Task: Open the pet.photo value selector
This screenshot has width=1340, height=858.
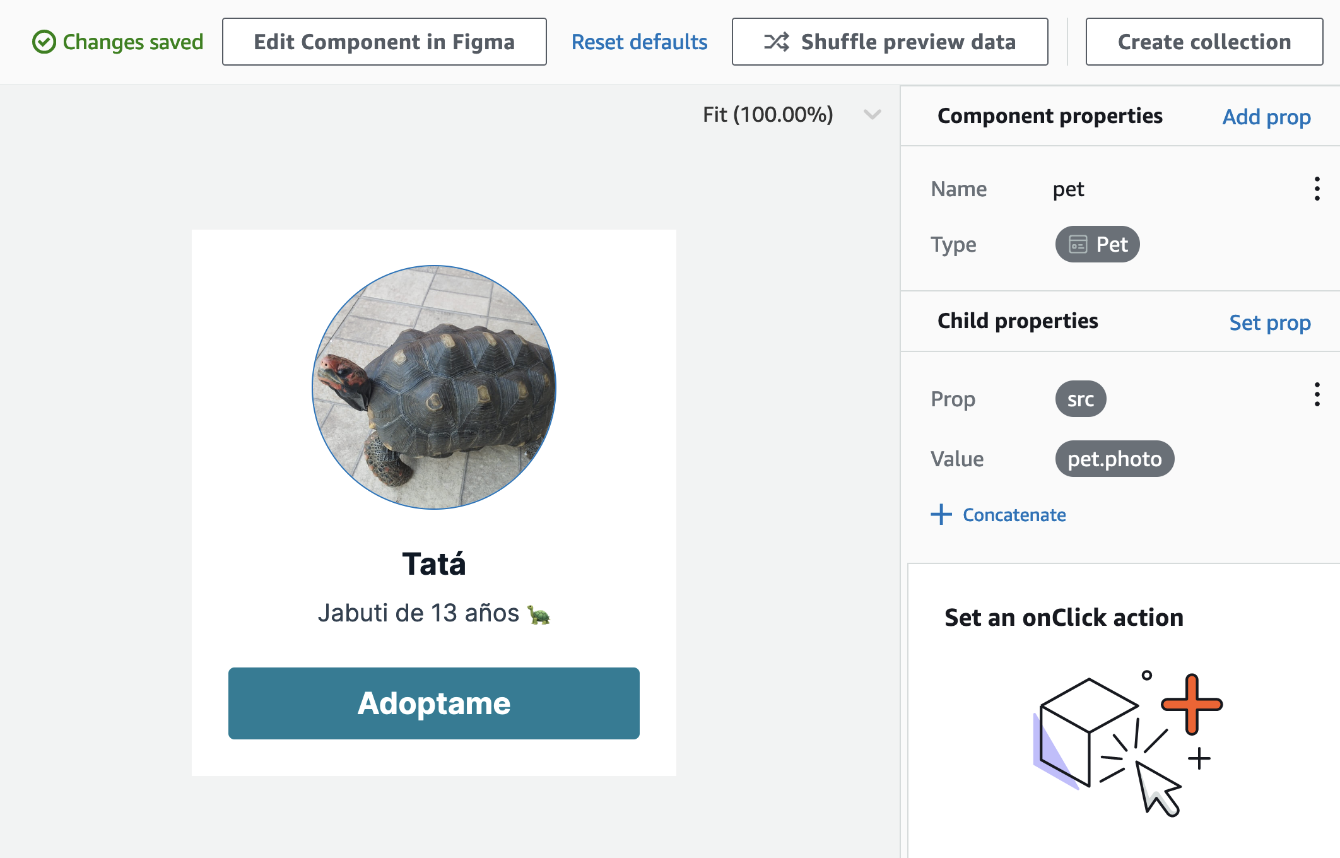Action: pyautogui.click(x=1115, y=459)
